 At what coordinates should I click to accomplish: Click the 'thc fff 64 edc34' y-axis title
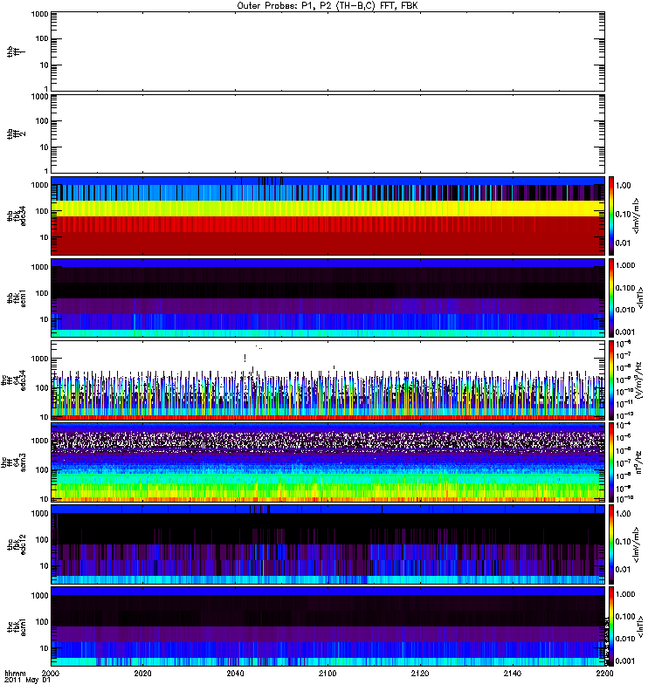[13, 380]
